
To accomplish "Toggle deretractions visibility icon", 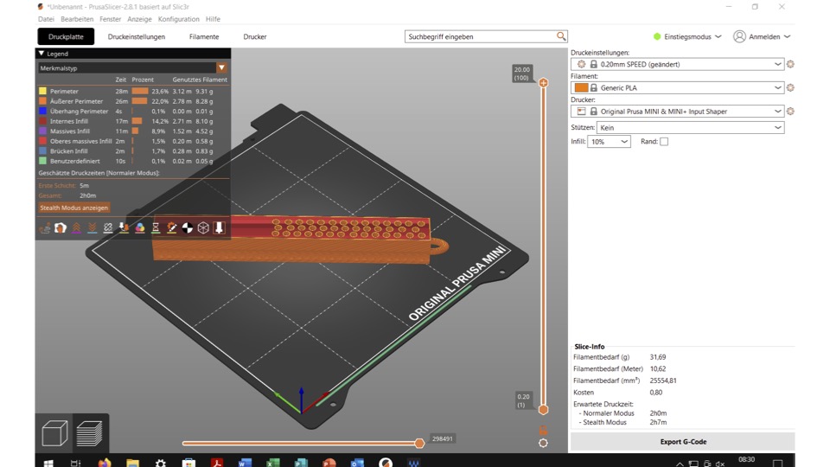I will 93,227.
